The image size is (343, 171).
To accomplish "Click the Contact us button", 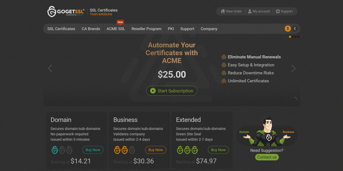I will pos(267,157).
